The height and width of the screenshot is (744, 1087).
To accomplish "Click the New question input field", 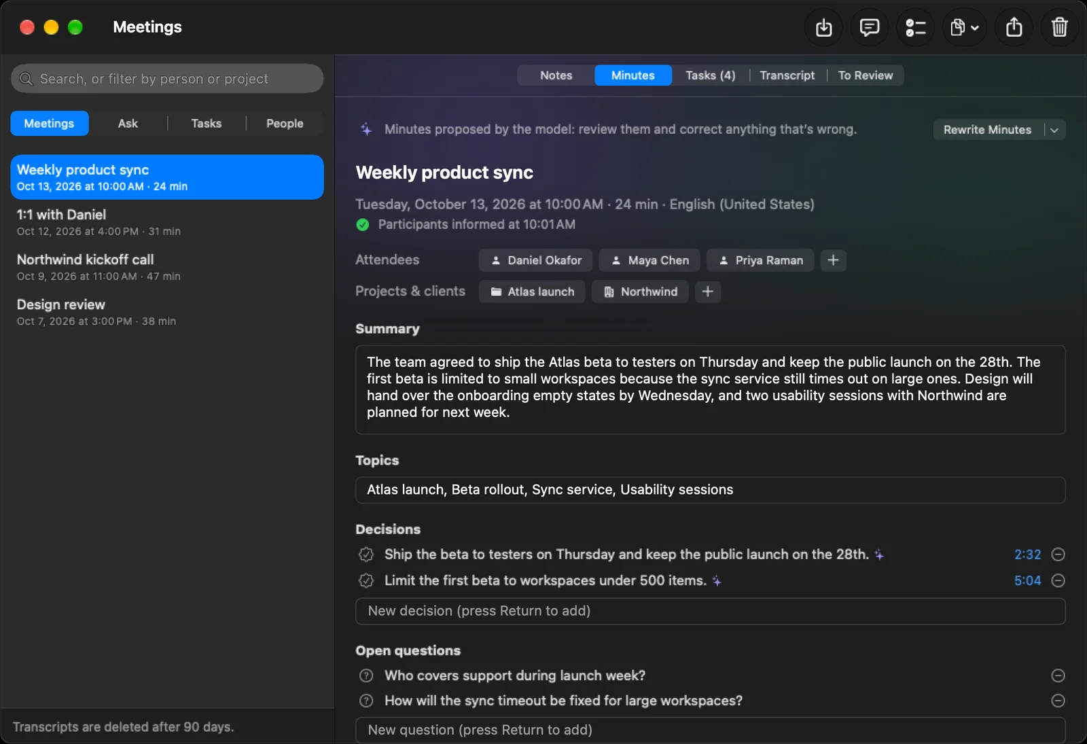I will point(710,730).
